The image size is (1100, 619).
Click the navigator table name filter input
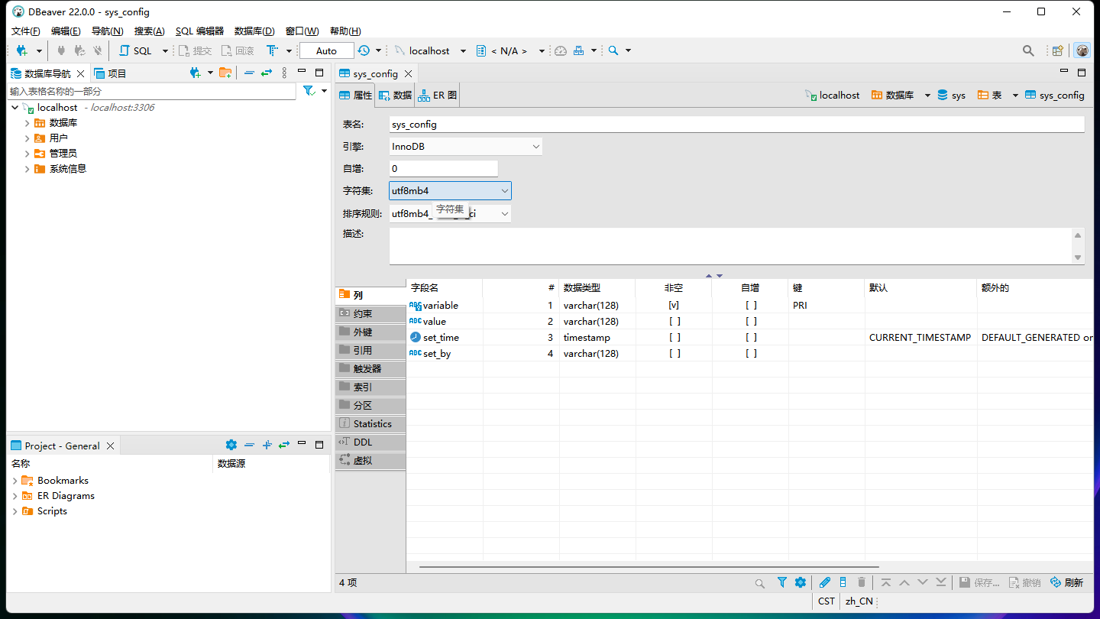tap(151, 91)
